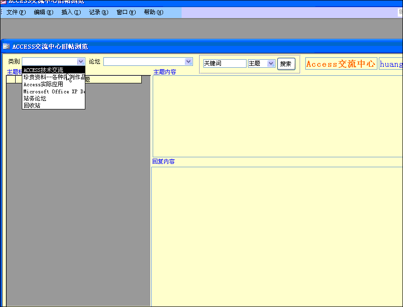Open the 文件(F) menu

[x=16, y=12]
